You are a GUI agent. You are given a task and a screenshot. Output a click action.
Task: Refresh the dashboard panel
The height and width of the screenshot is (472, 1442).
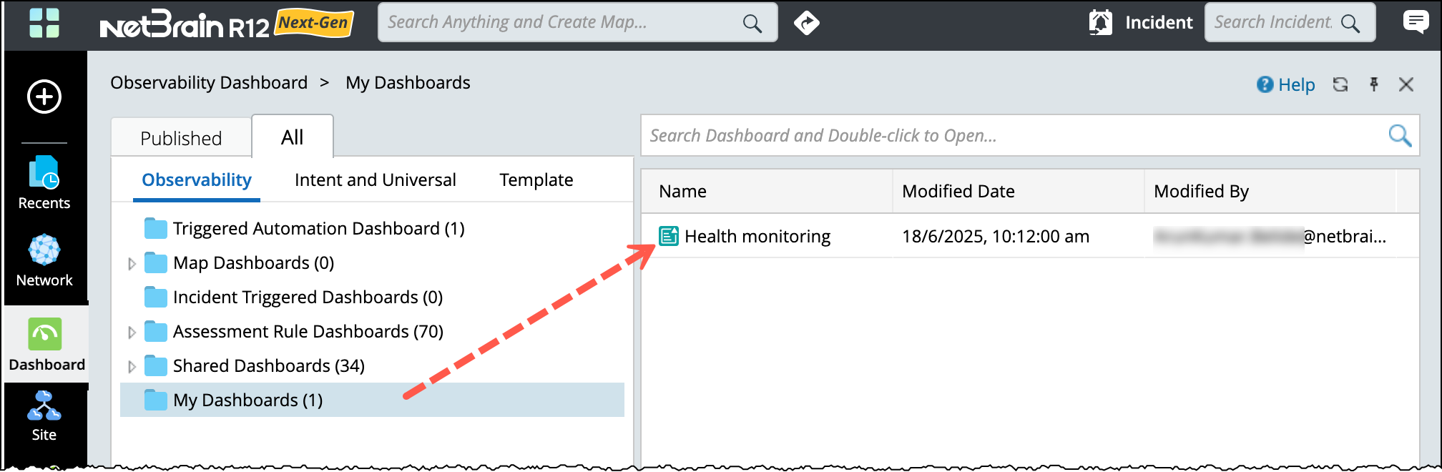(x=1340, y=84)
